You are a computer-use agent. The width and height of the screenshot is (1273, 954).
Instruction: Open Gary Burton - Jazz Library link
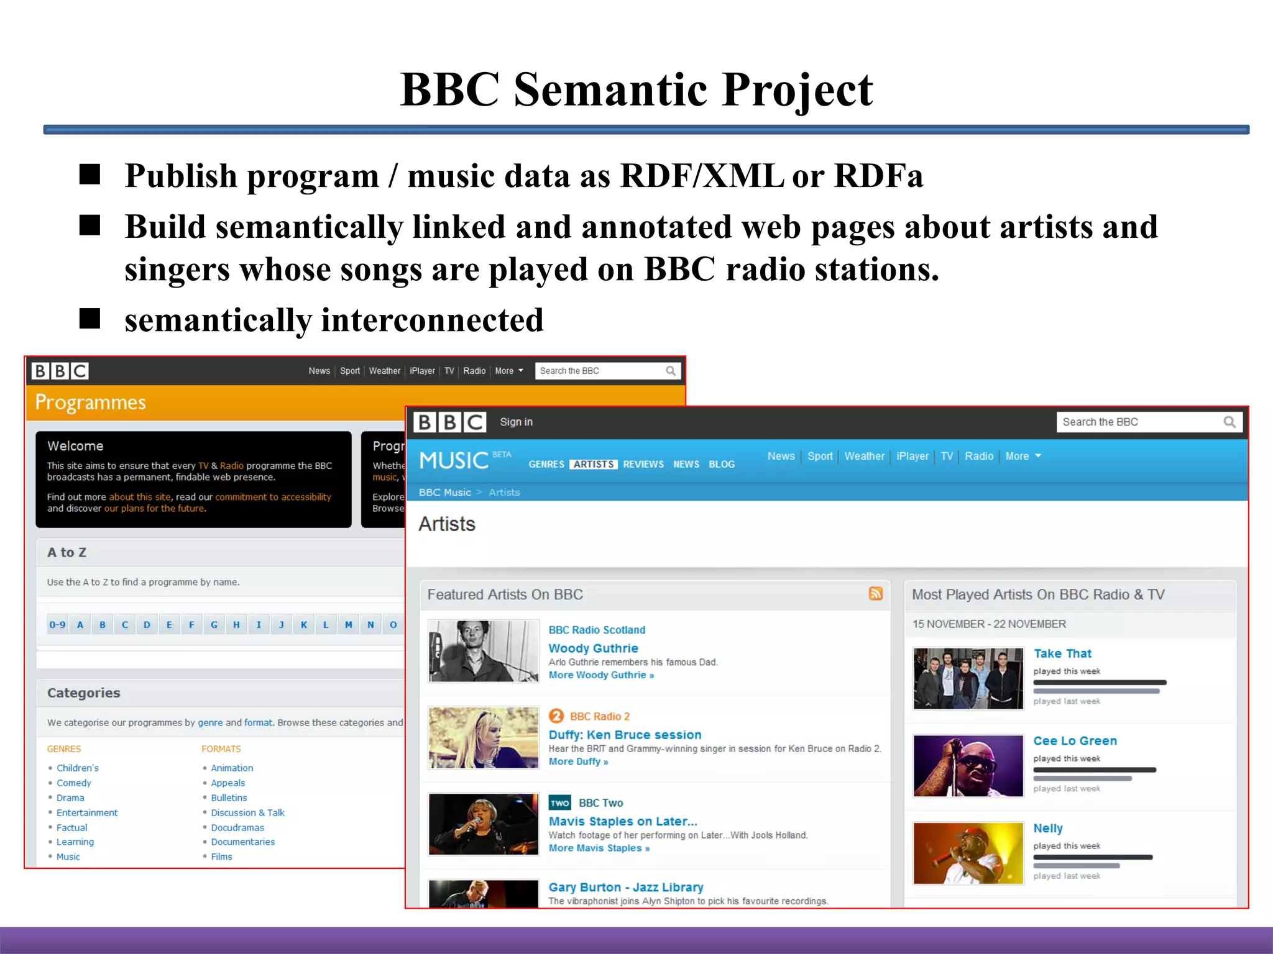pyautogui.click(x=626, y=888)
